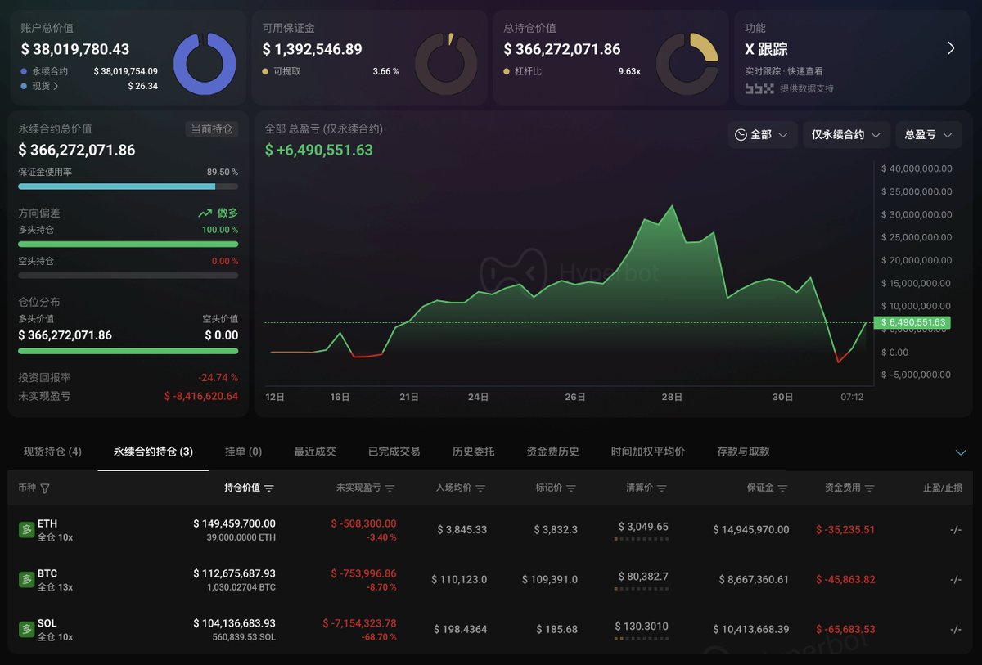
Task: Open 已完成交易 tab
Action: coord(394,452)
